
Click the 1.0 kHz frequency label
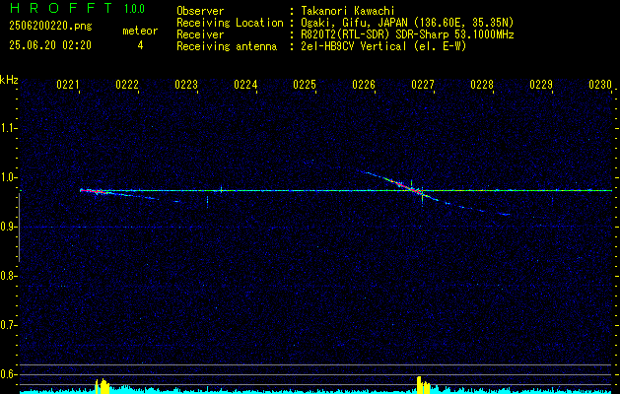[8, 177]
